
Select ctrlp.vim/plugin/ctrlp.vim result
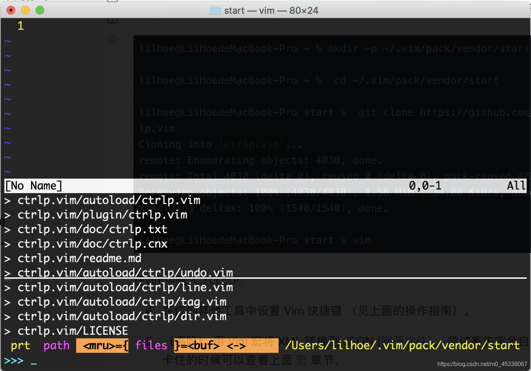point(102,215)
